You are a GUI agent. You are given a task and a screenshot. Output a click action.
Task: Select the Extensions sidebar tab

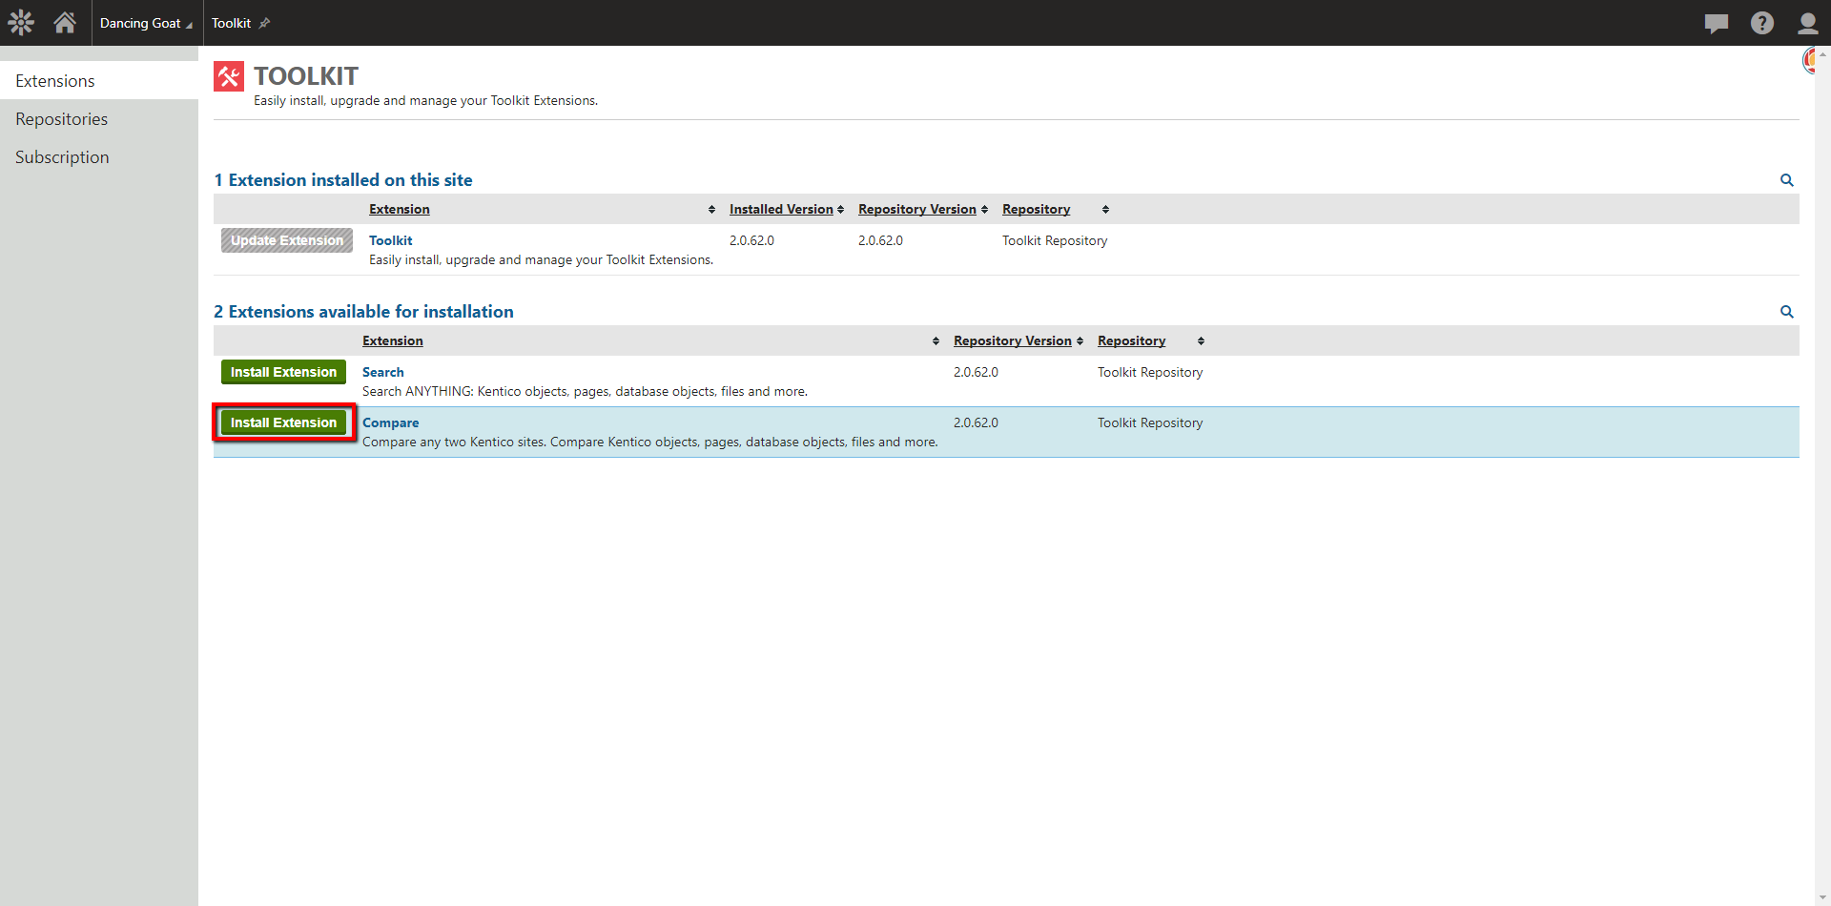tap(99, 81)
